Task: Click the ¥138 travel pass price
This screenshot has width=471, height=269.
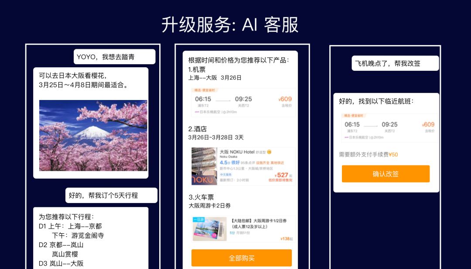Action: [285, 239]
